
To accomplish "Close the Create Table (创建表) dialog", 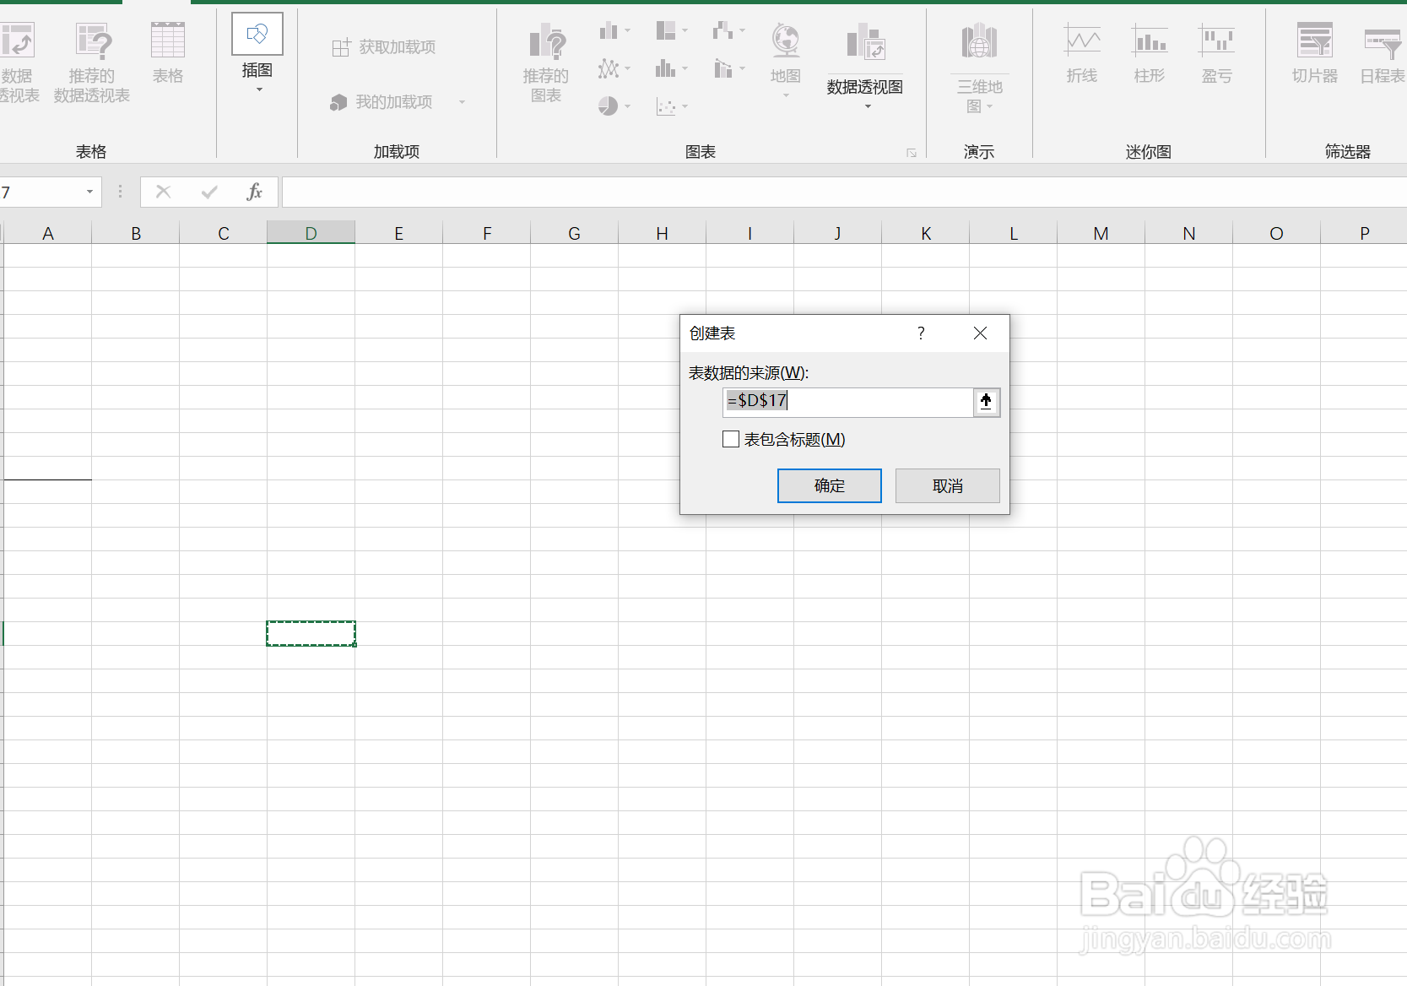I will pos(980,333).
